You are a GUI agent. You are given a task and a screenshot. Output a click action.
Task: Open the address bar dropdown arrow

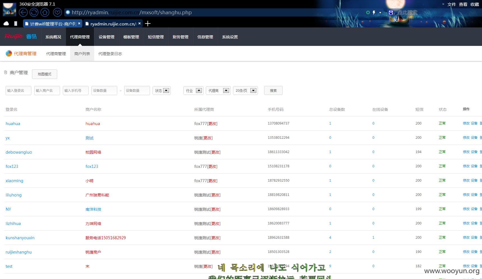point(380,13)
